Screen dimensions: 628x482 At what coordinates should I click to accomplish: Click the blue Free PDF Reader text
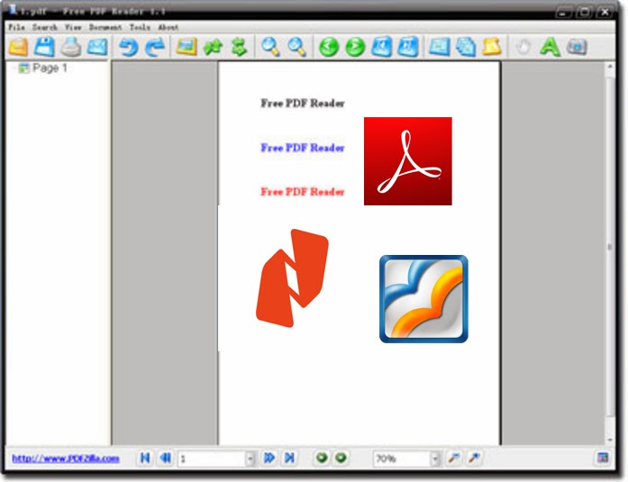click(x=303, y=148)
